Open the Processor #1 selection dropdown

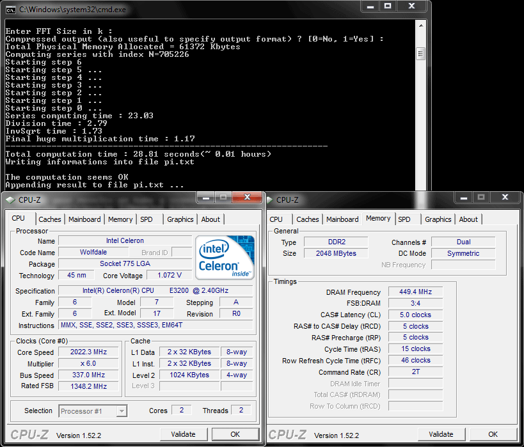(x=93, y=411)
